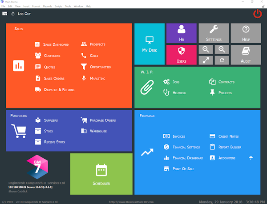The image size is (267, 204).
Task: Click the expand arrows fullscreen icon
Action: (206, 60)
